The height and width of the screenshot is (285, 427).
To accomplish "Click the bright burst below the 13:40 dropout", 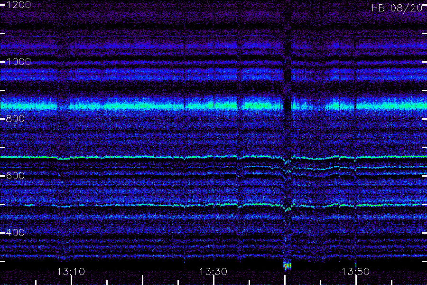I will point(288,266).
